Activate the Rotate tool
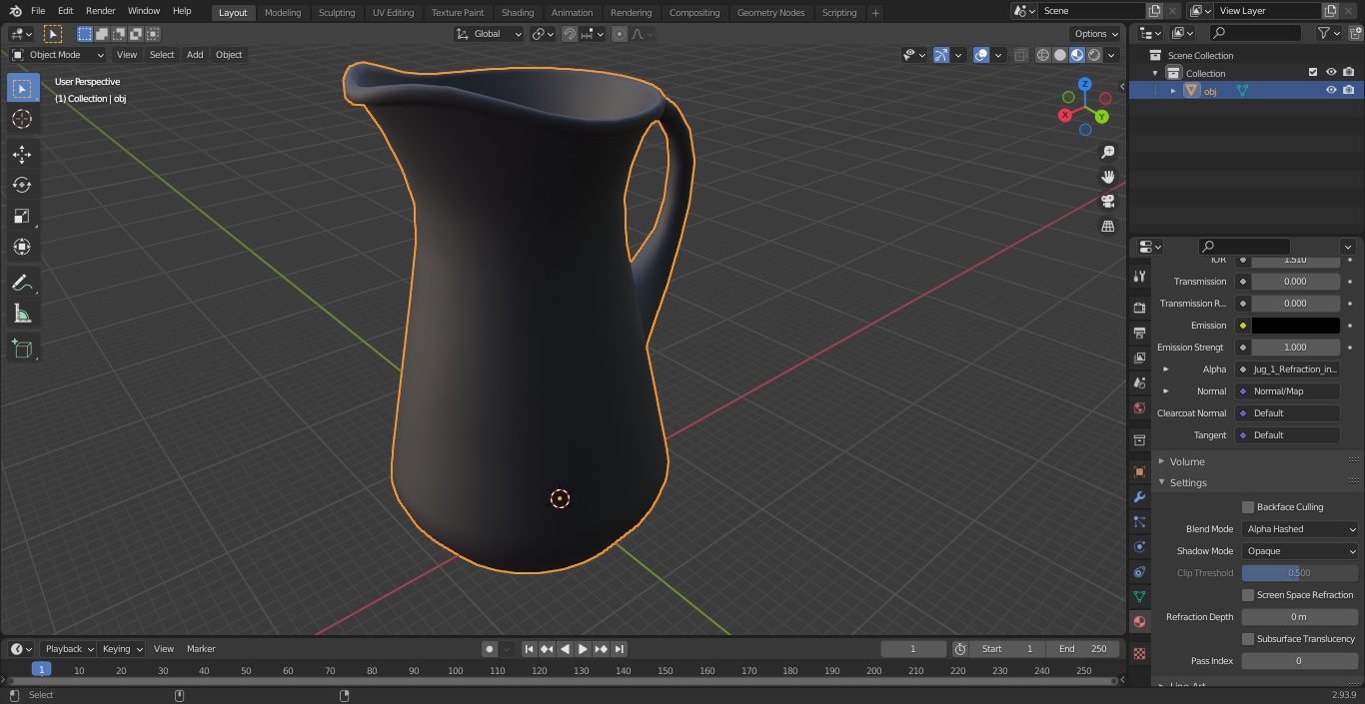1365x704 pixels. tap(22, 185)
